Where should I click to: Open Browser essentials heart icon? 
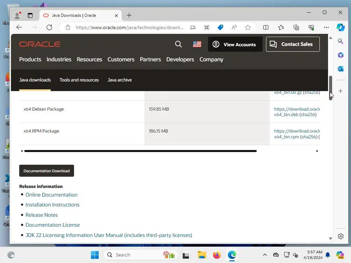coord(311,27)
